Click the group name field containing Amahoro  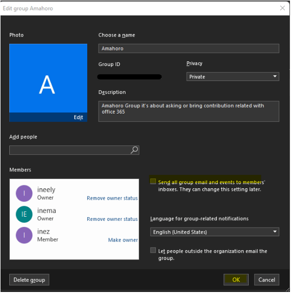pos(189,48)
